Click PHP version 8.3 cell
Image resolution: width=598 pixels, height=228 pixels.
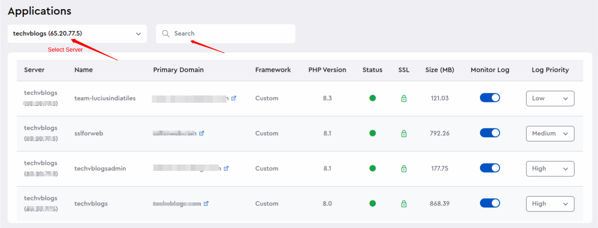pos(327,98)
